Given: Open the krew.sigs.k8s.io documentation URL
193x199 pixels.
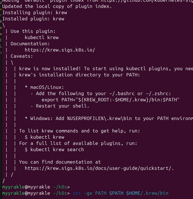Looking at the screenshot, I should (60, 50).
